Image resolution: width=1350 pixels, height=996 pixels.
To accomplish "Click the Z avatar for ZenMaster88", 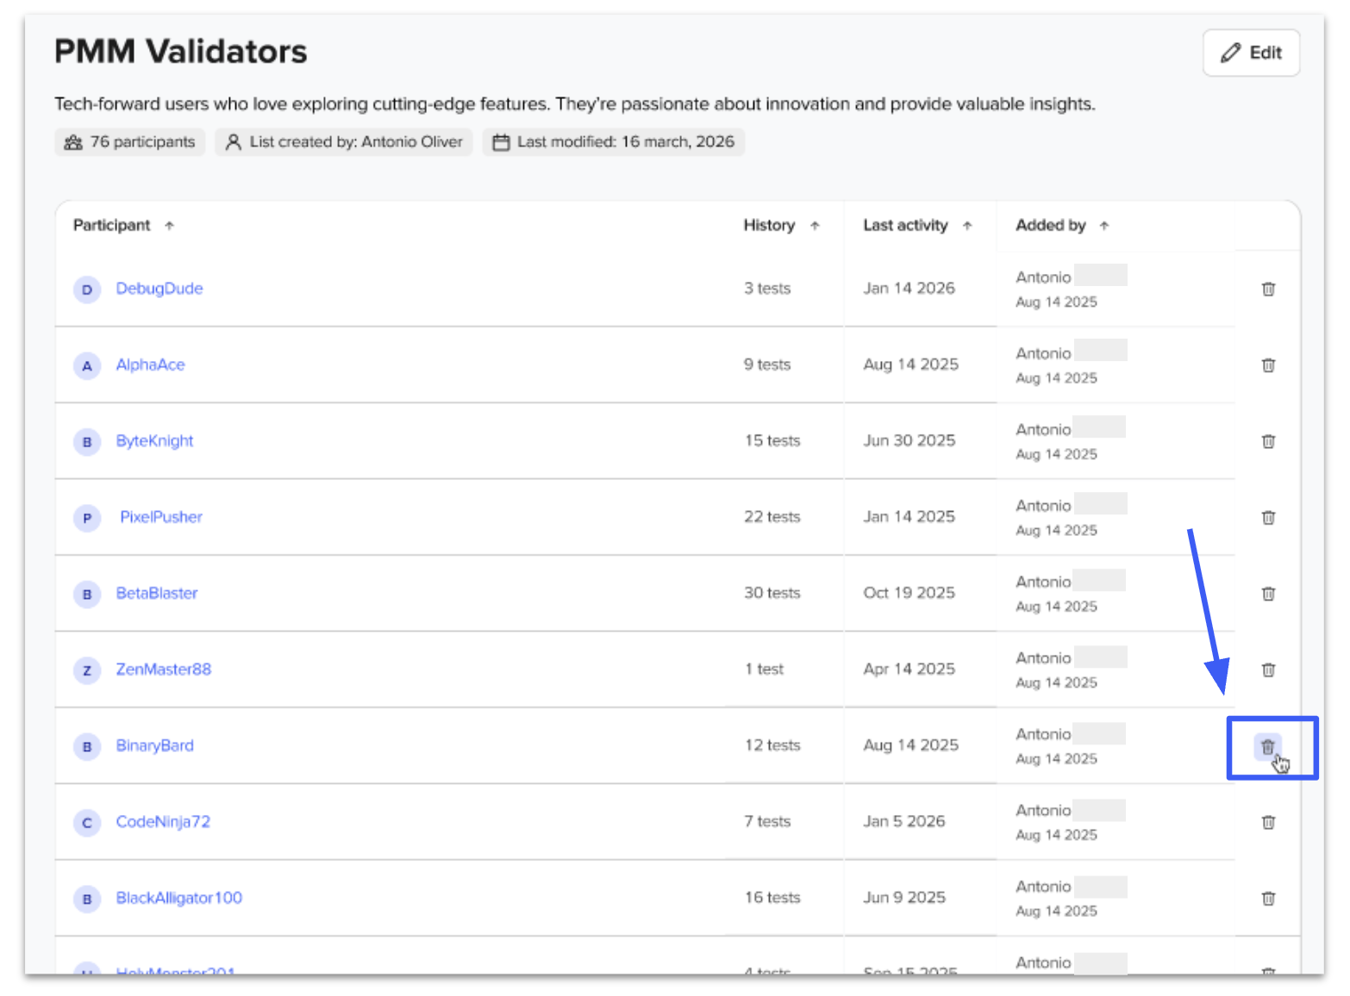I will pyautogui.click(x=87, y=670).
